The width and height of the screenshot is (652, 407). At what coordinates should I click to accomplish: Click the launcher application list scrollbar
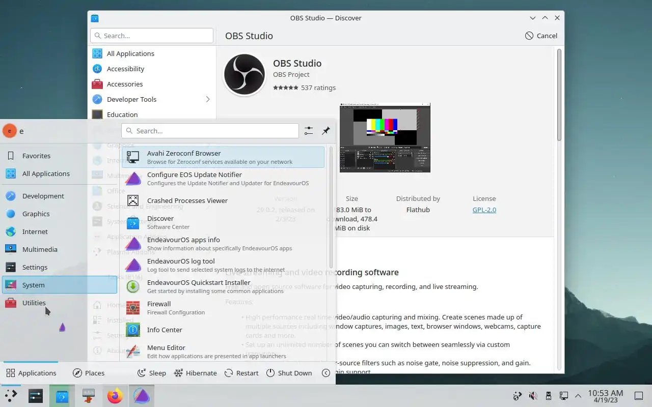331,208
